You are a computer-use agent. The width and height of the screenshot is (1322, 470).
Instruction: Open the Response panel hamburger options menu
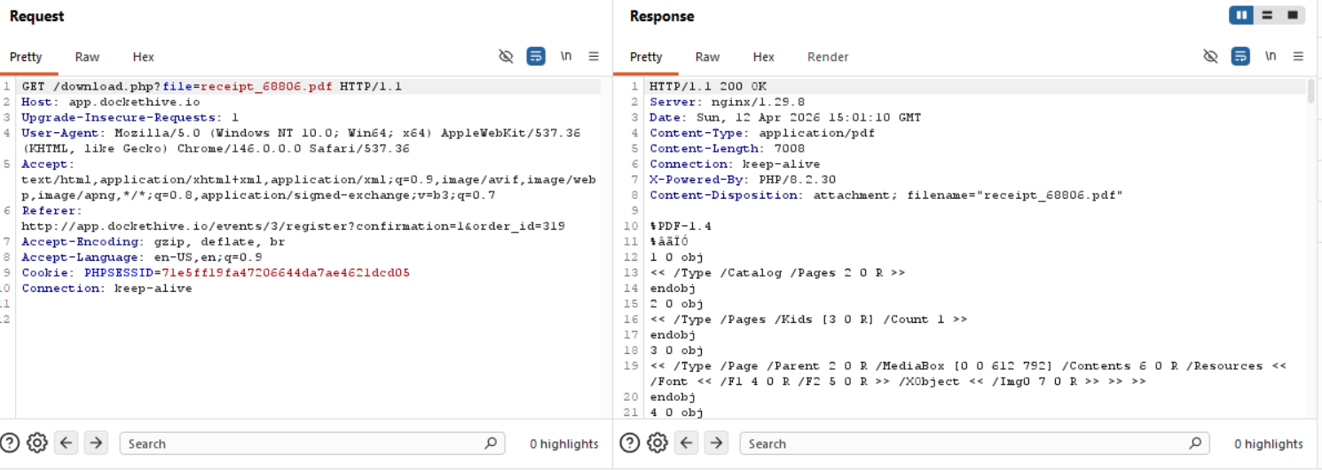tap(1298, 57)
